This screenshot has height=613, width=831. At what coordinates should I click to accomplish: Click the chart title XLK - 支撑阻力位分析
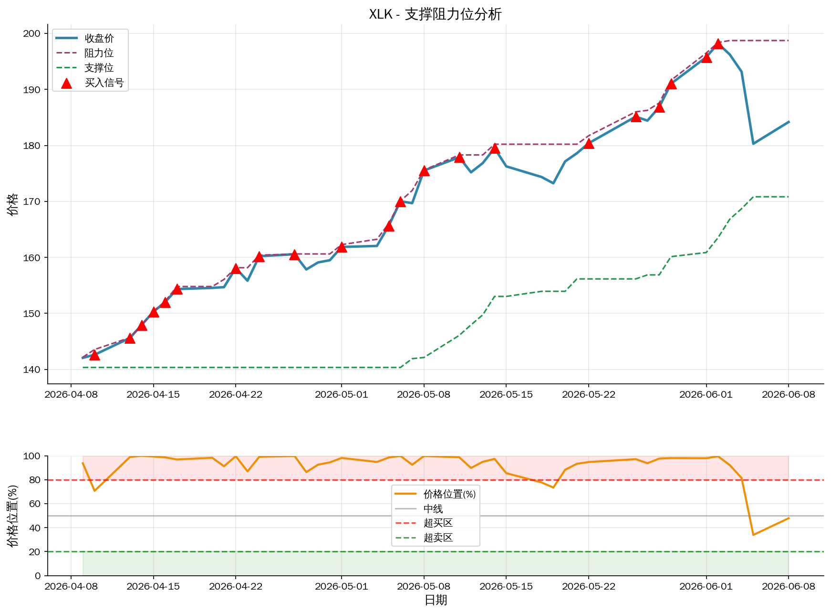click(x=435, y=14)
